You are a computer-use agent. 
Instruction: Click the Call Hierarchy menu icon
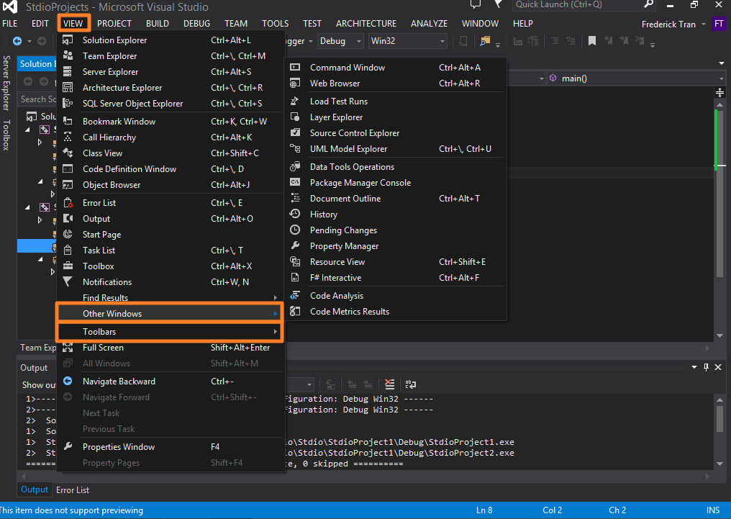pos(68,137)
